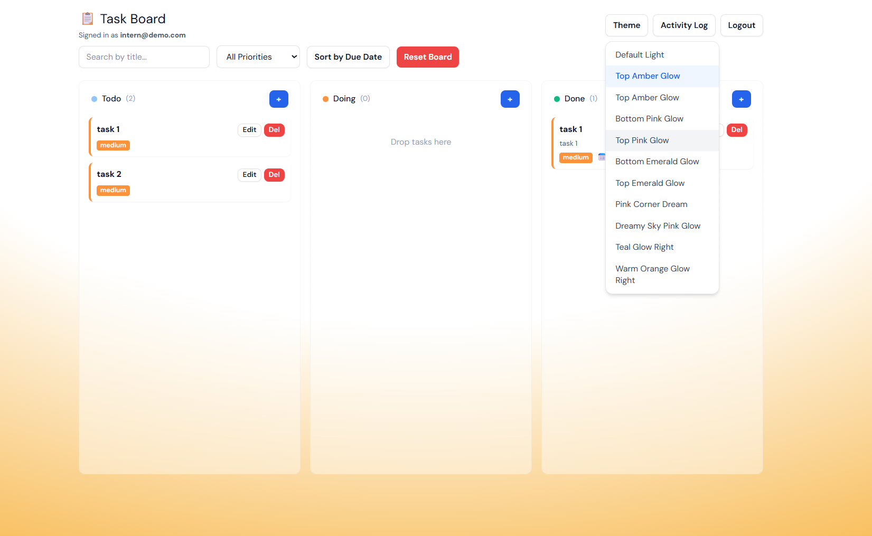
Task: Apply the Teal Glow Right theme
Action: tap(644, 247)
